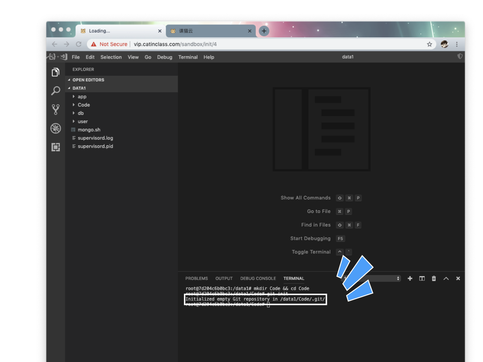Switch to the 课猫云 browser tab
The height and width of the screenshot is (362, 483).
211,31
